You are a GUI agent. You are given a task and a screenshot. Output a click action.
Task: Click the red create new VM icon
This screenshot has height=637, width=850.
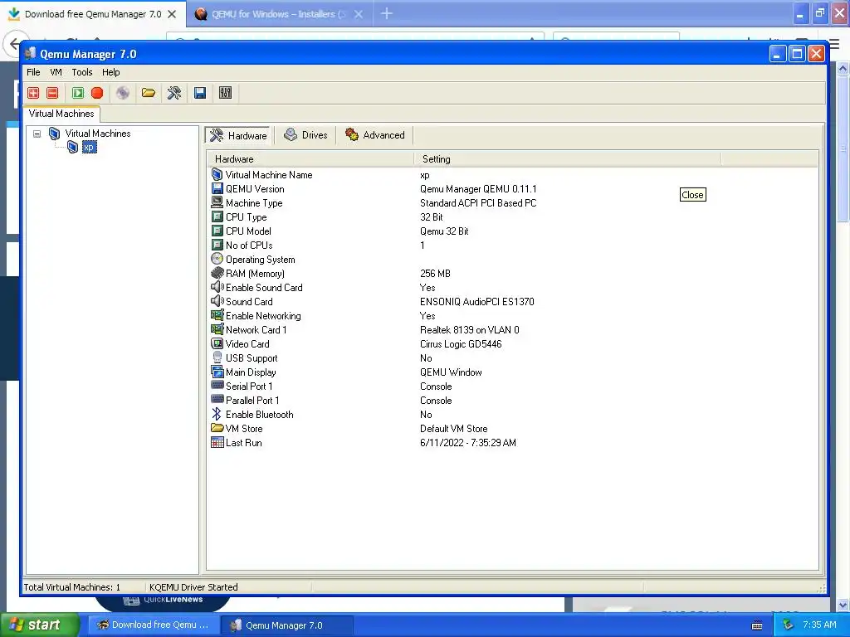pyautogui.click(x=33, y=93)
